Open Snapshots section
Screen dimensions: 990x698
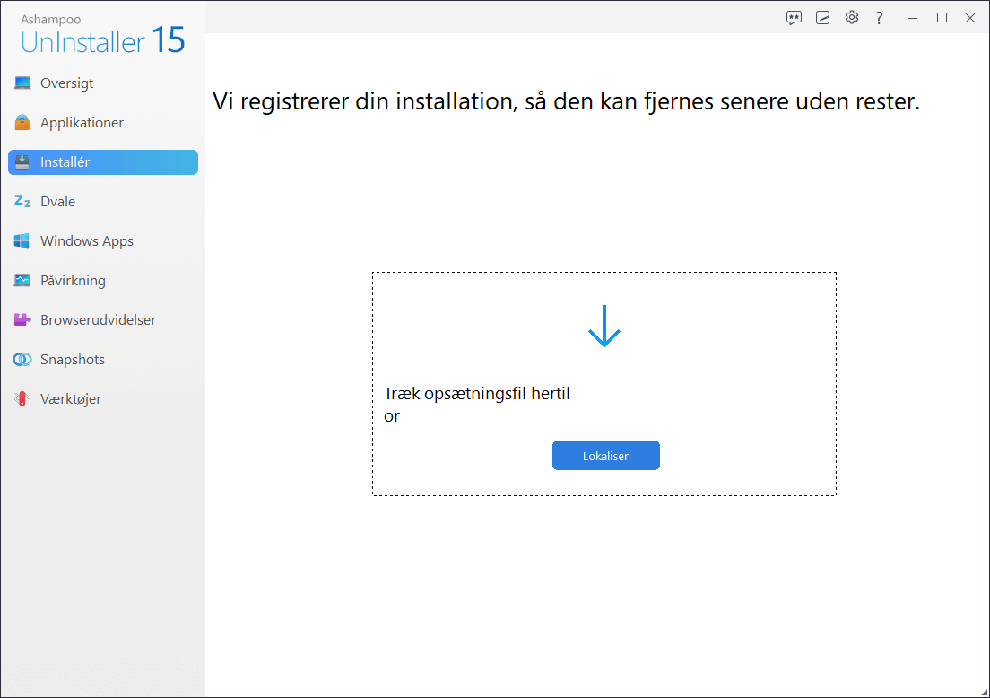coord(103,360)
